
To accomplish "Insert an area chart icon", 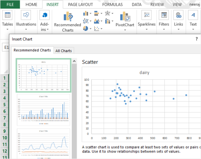I will click(x=97, y=21).
